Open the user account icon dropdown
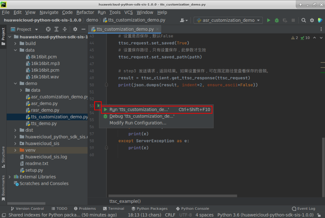325x218 pixels. [184, 20]
